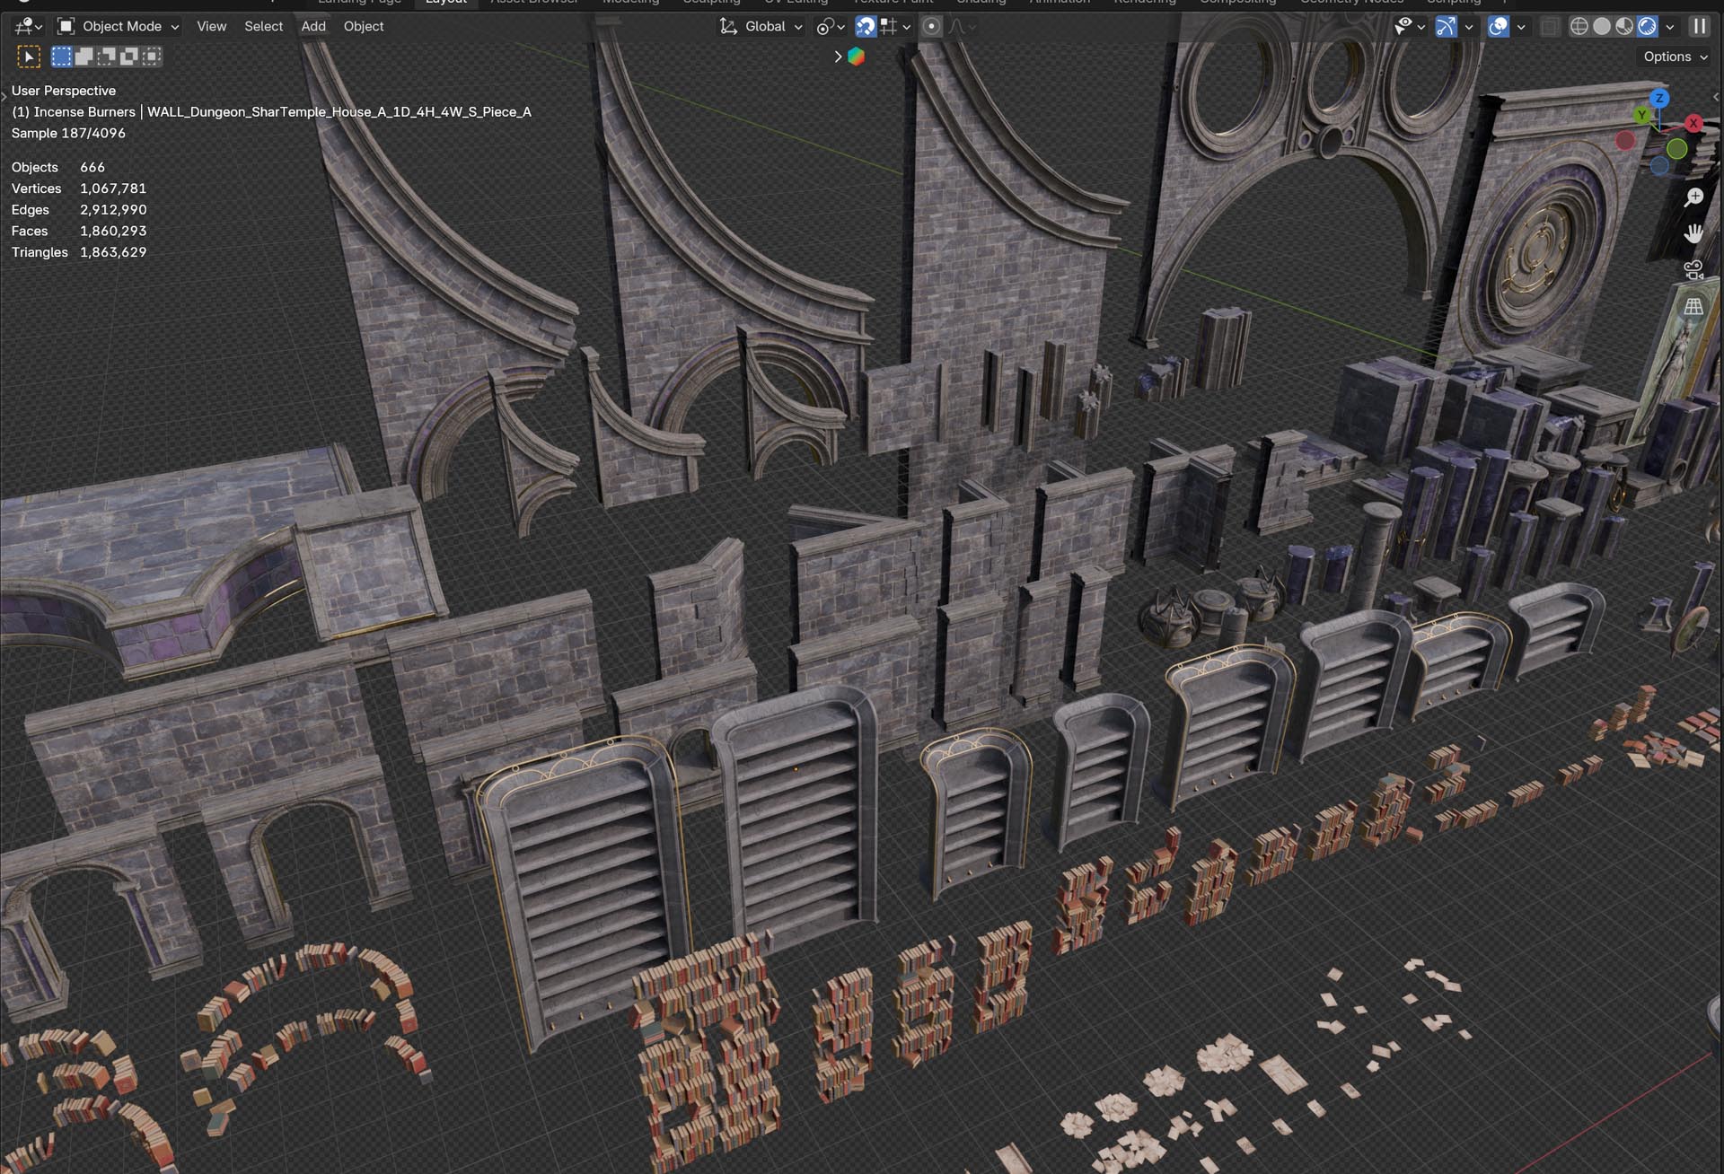
Task: Choose Intersect Selection mode icon
Action: (152, 57)
